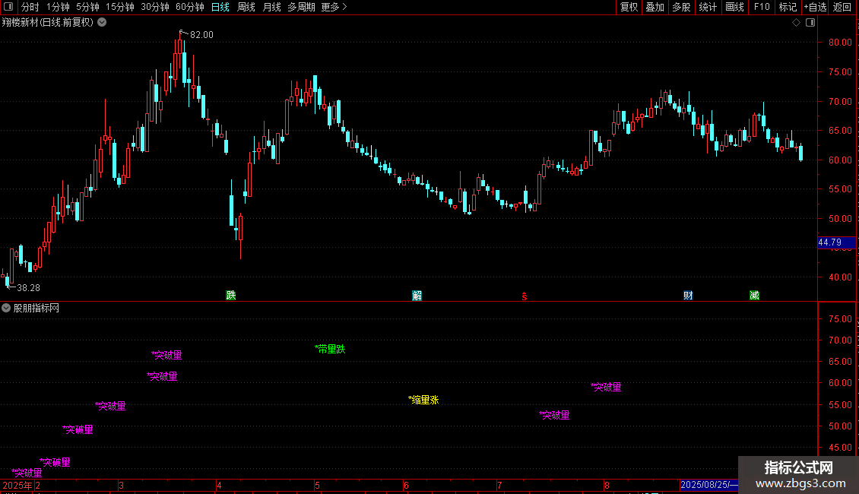Click the diamond icon at chart top-right
This screenshot has width=859, height=494.
pos(797,23)
